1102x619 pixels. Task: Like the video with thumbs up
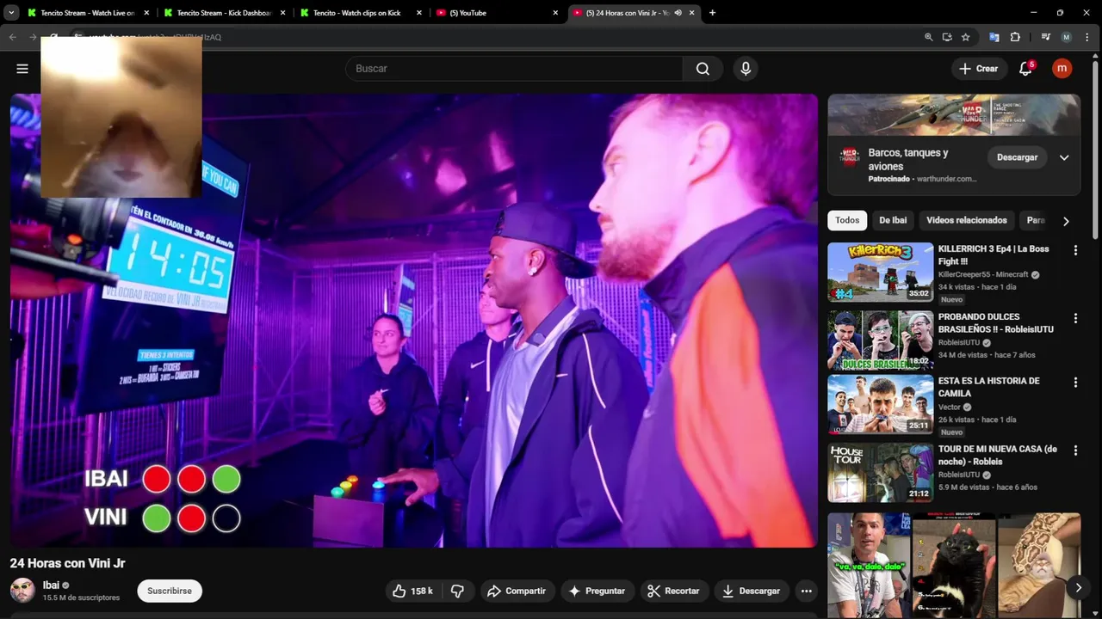click(x=412, y=591)
